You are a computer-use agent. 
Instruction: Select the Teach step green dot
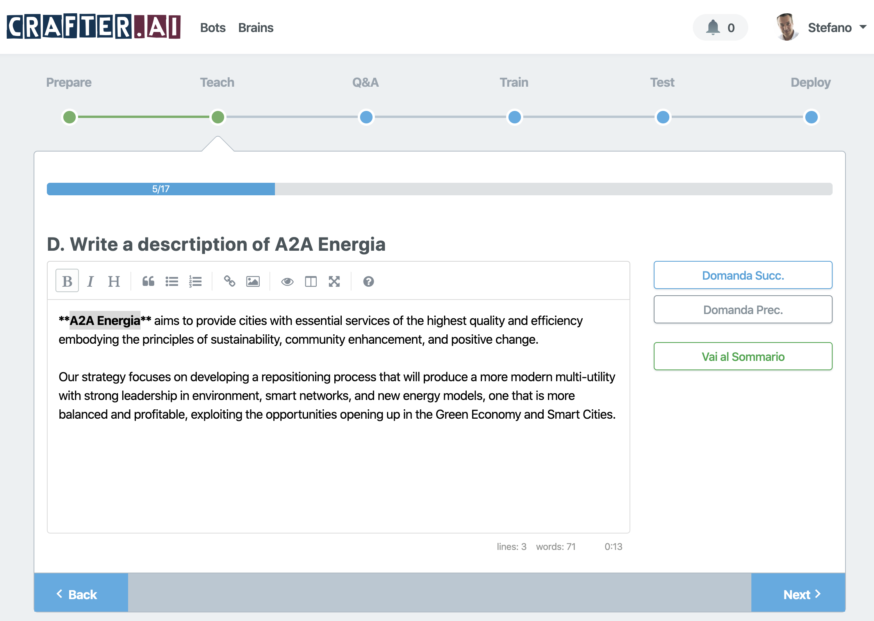click(x=218, y=117)
